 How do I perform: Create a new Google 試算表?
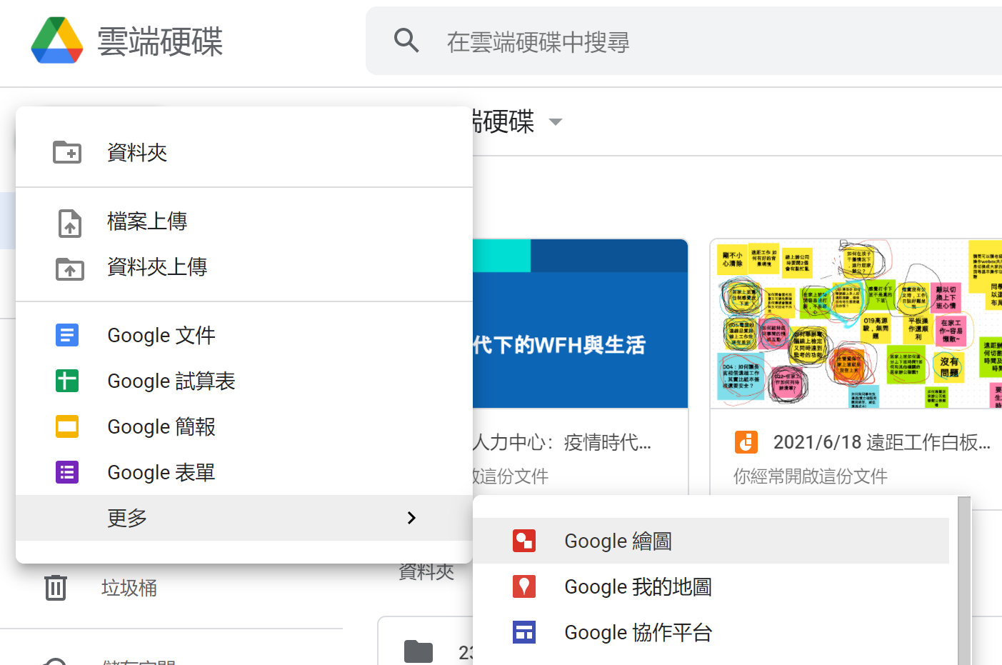point(244,381)
